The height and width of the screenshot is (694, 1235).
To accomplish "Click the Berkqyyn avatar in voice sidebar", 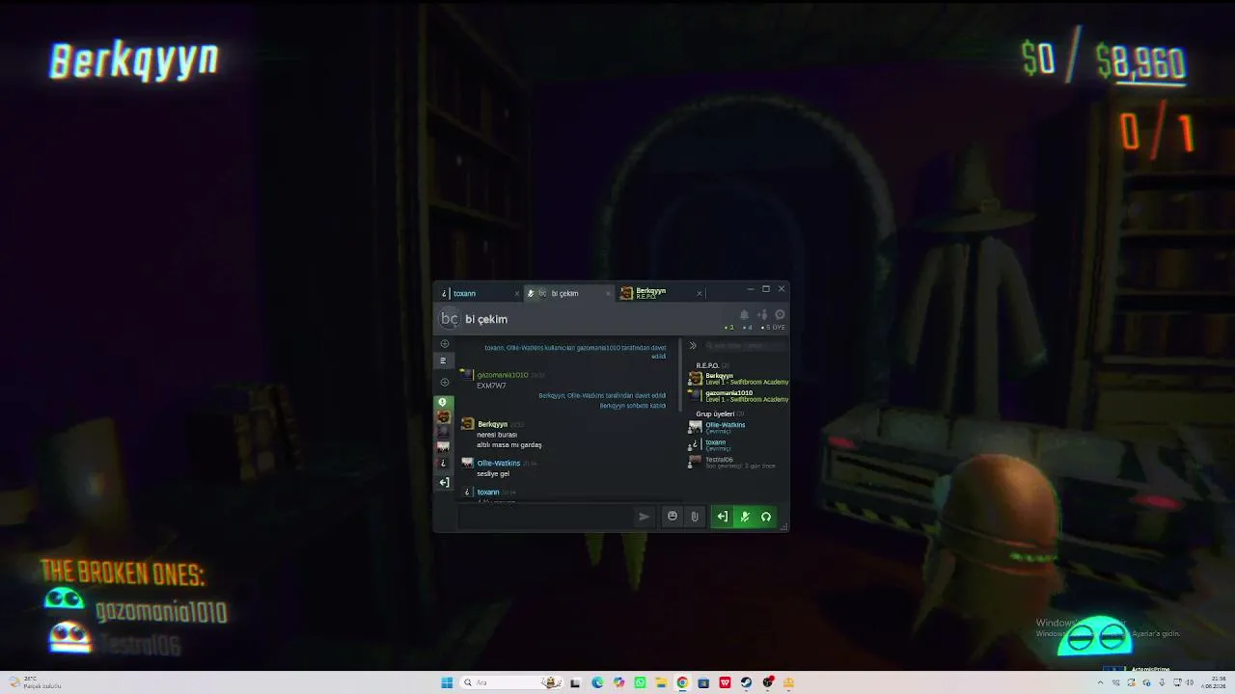I will click(443, 417).
